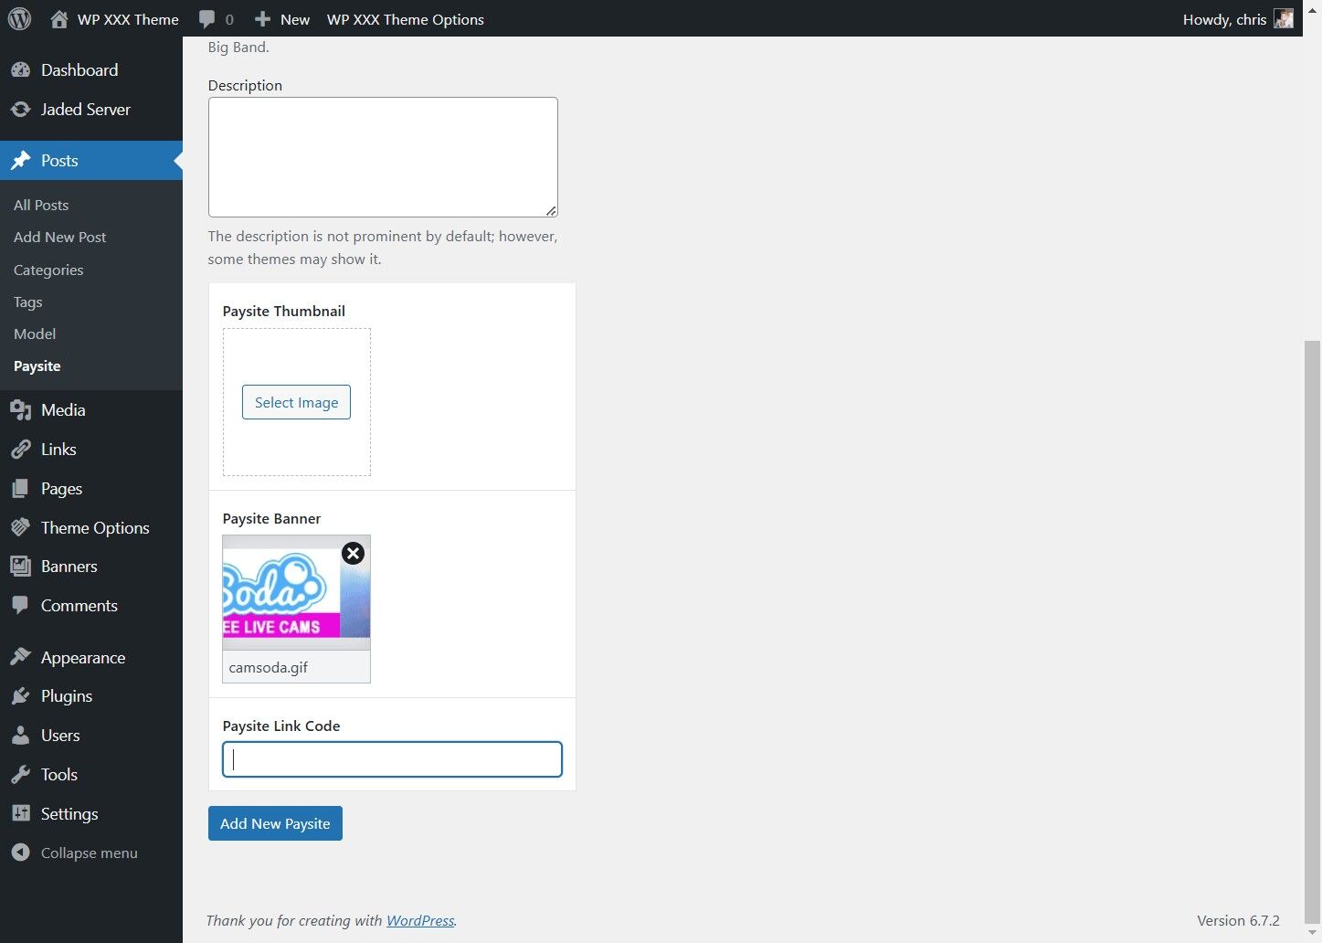Select the Model taxonomy item
The image size is (1322, 943).
click(35, 334)
